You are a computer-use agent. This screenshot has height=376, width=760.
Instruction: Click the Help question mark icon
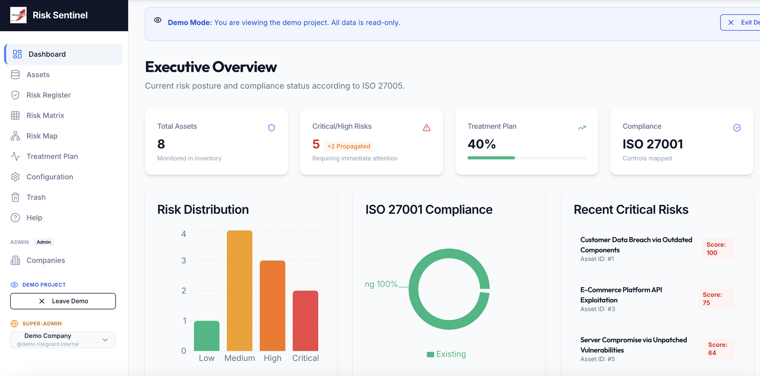(15, 218)
